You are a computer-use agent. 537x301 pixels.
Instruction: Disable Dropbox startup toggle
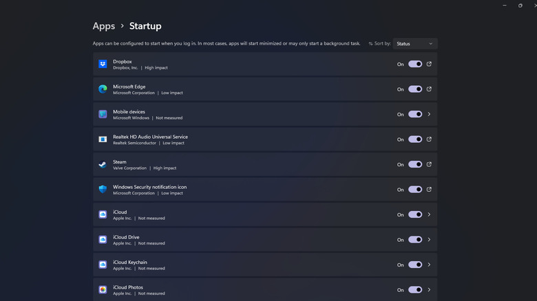click(415, 64)
